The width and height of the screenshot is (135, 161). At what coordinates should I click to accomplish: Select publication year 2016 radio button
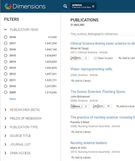[x=6, y=49]
